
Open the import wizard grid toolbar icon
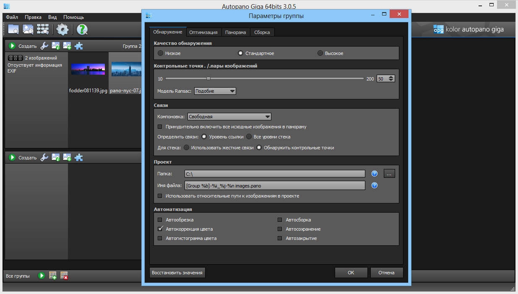tap(43, 29)
